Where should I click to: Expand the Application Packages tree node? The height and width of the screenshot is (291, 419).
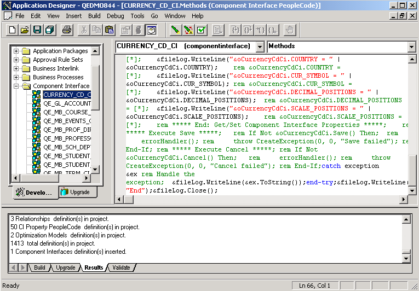[x=16, y=51]
